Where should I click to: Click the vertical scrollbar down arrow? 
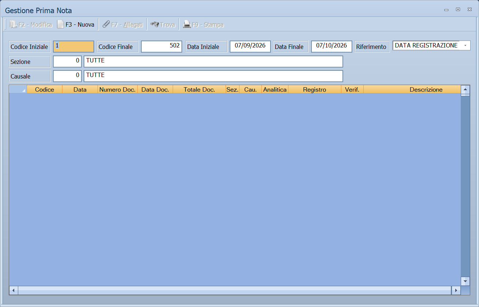pos(465,281)
